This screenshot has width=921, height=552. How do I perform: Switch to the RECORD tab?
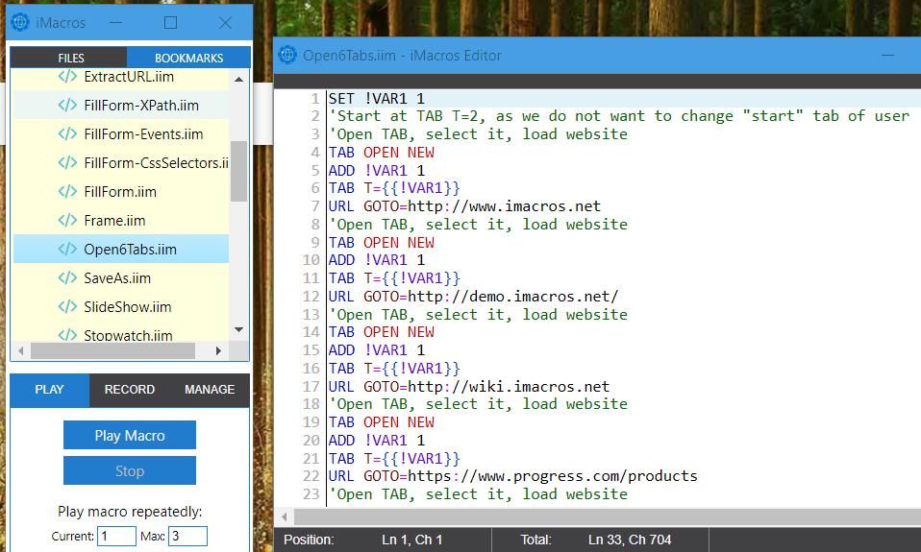(129, 390)
